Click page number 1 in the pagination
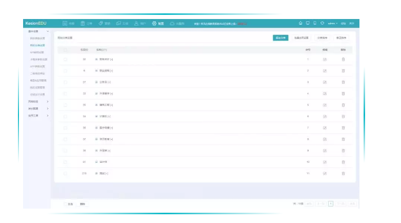This screenshot has height=223, width=401. (x=331, y=203)
